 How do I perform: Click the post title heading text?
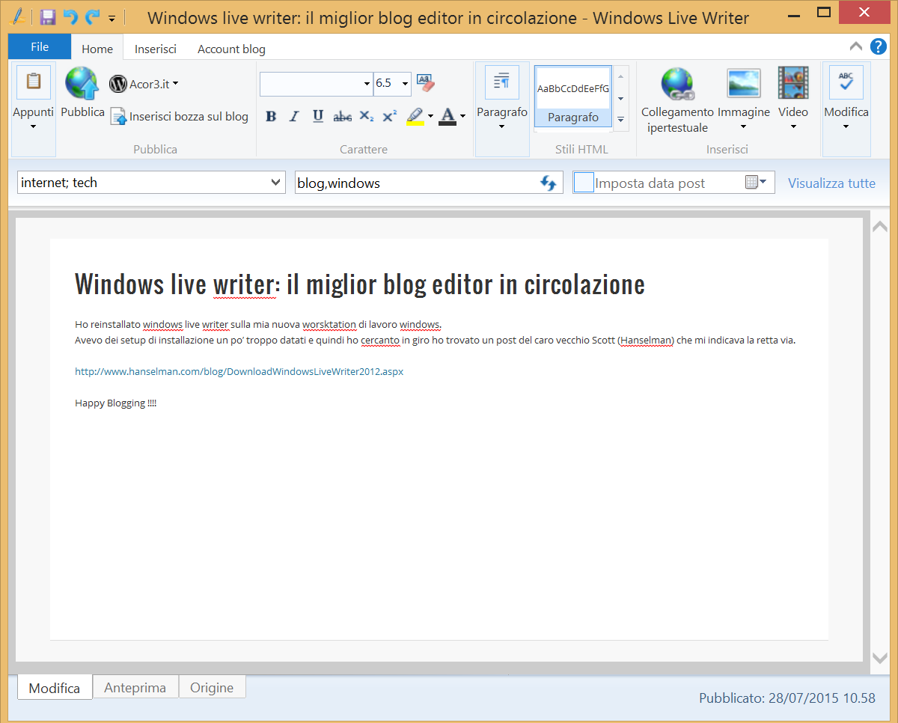tap(360, 284)
